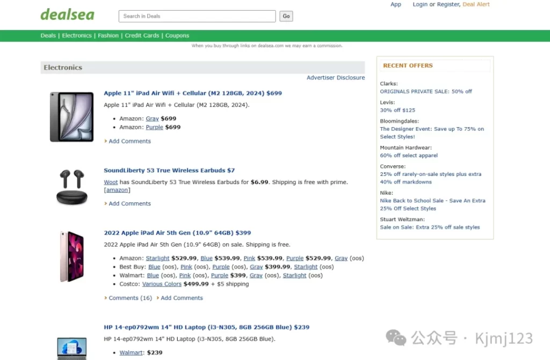Click the RECENT OFFERS heading
The image size is (550, 360).
pyautogui.click(x=408, y=65)
